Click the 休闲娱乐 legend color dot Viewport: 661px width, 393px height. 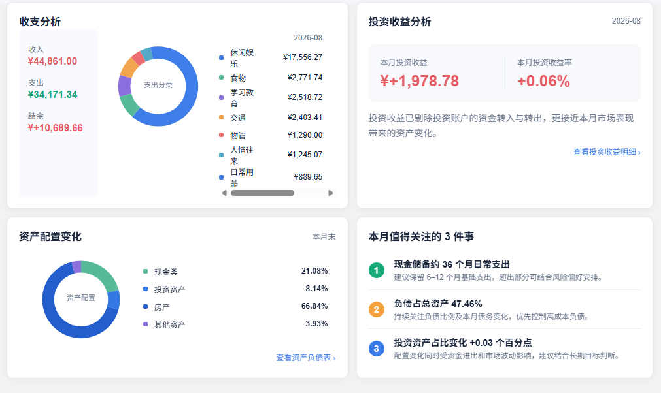[x=222, y=57]
